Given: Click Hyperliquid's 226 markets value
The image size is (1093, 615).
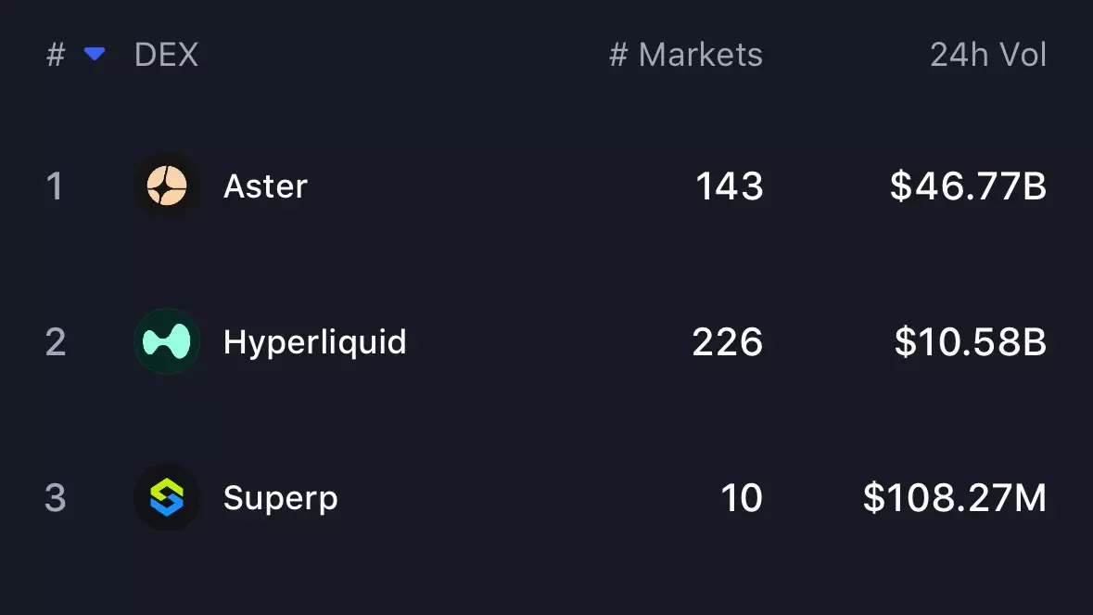Looking at the screenshot, I should click(727, 342).
